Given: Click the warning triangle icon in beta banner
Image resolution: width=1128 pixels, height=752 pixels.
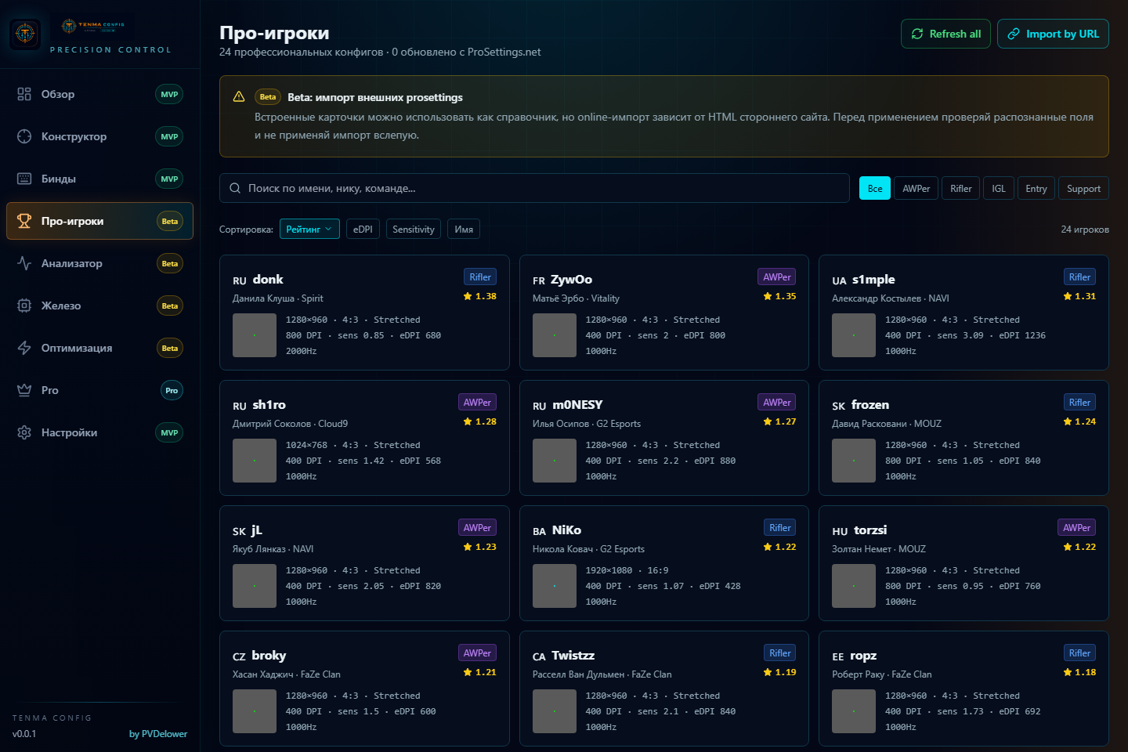Looking at the screenshot, I should [239, 96].
